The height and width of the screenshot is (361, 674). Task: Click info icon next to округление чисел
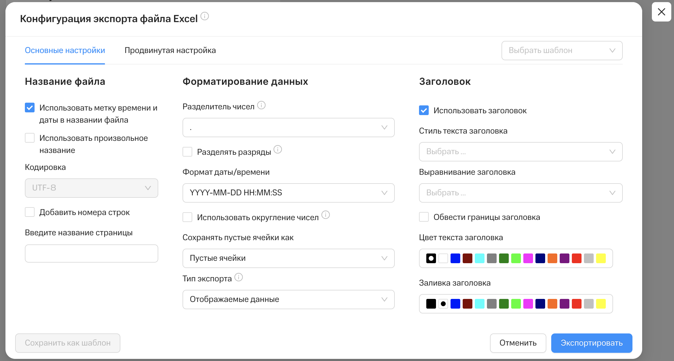tap(326, 215)
